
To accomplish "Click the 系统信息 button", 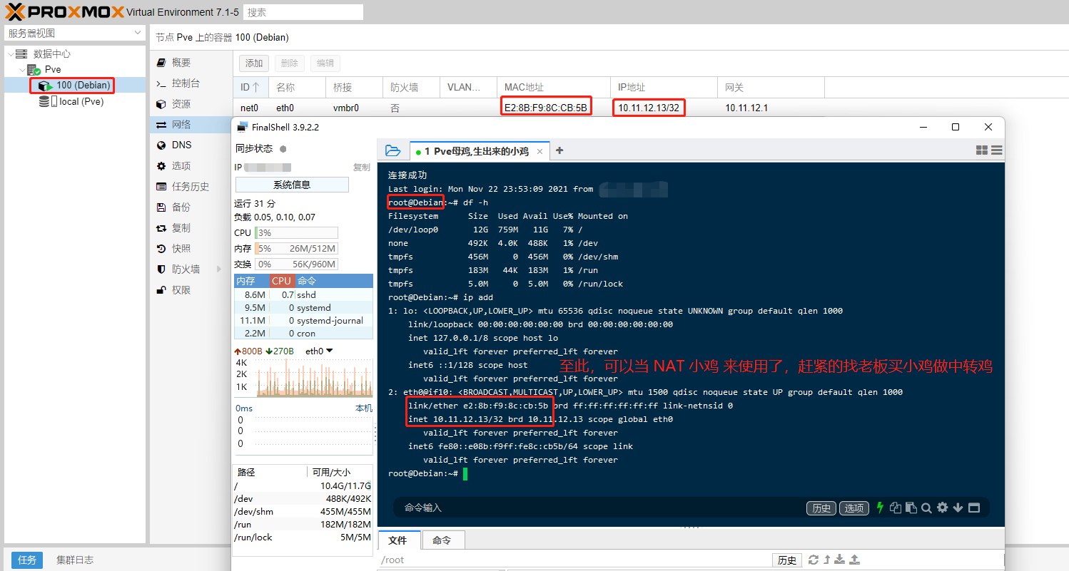I will tap(292, 185).
